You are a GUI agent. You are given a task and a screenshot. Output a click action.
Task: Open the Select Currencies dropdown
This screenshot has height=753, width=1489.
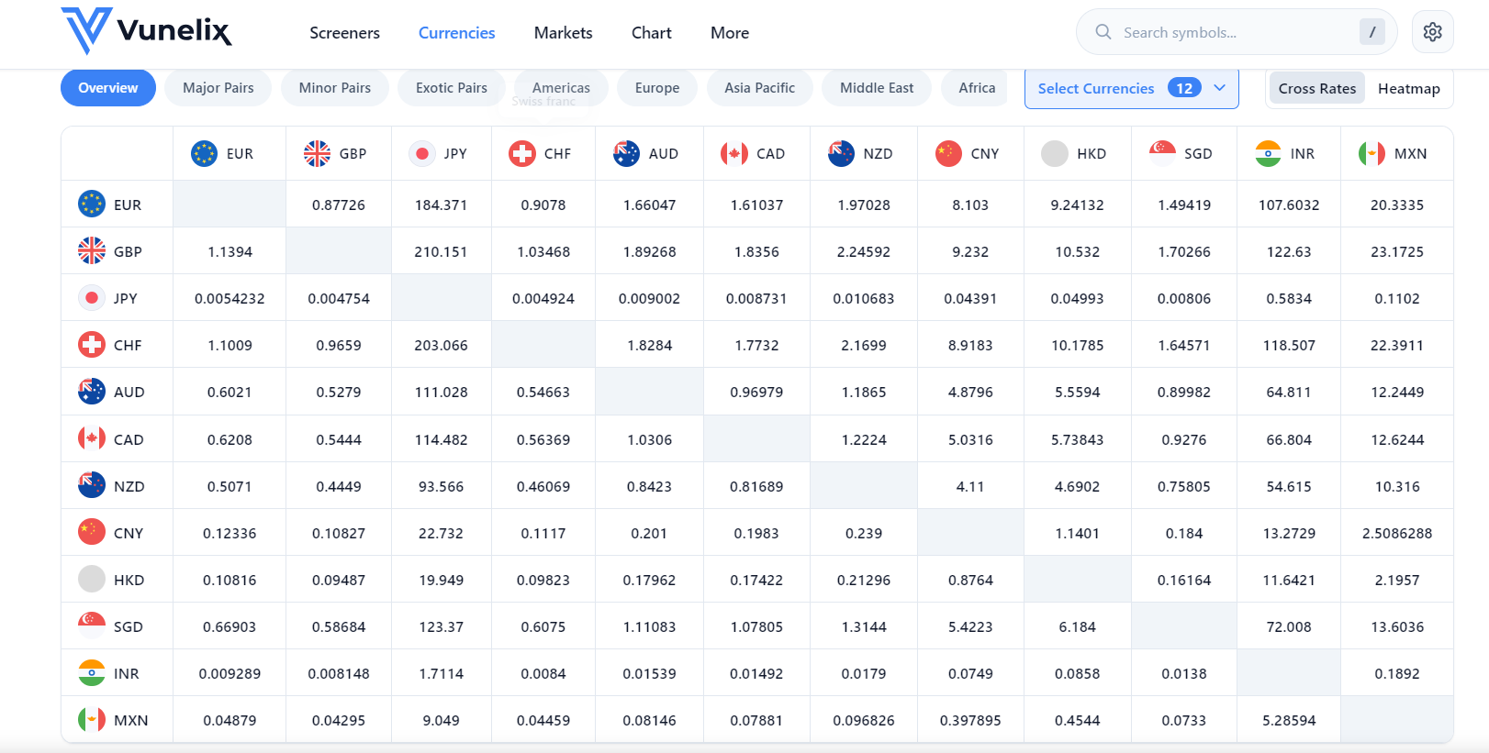[x=1131, y=88]
